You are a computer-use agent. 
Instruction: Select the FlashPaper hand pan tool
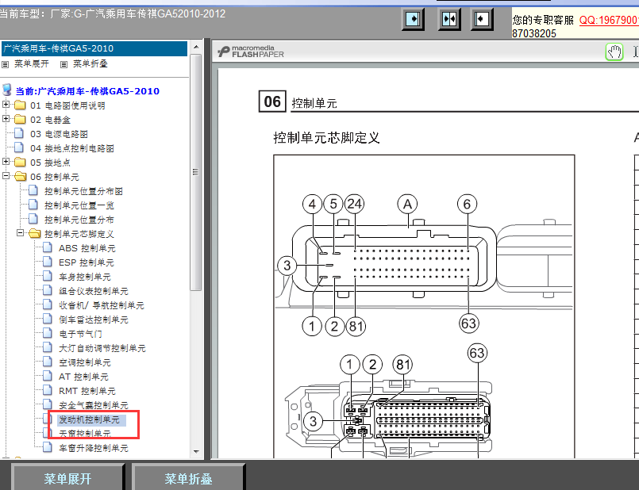(x=614, y=52)
